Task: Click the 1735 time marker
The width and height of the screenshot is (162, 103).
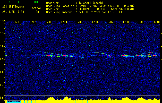Action: 79,22
